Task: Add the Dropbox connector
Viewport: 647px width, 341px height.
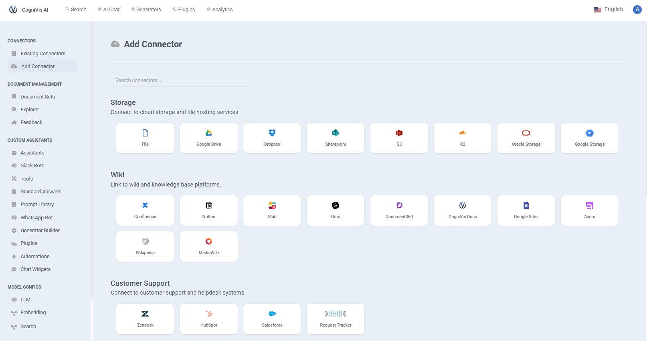Action: 272,138
